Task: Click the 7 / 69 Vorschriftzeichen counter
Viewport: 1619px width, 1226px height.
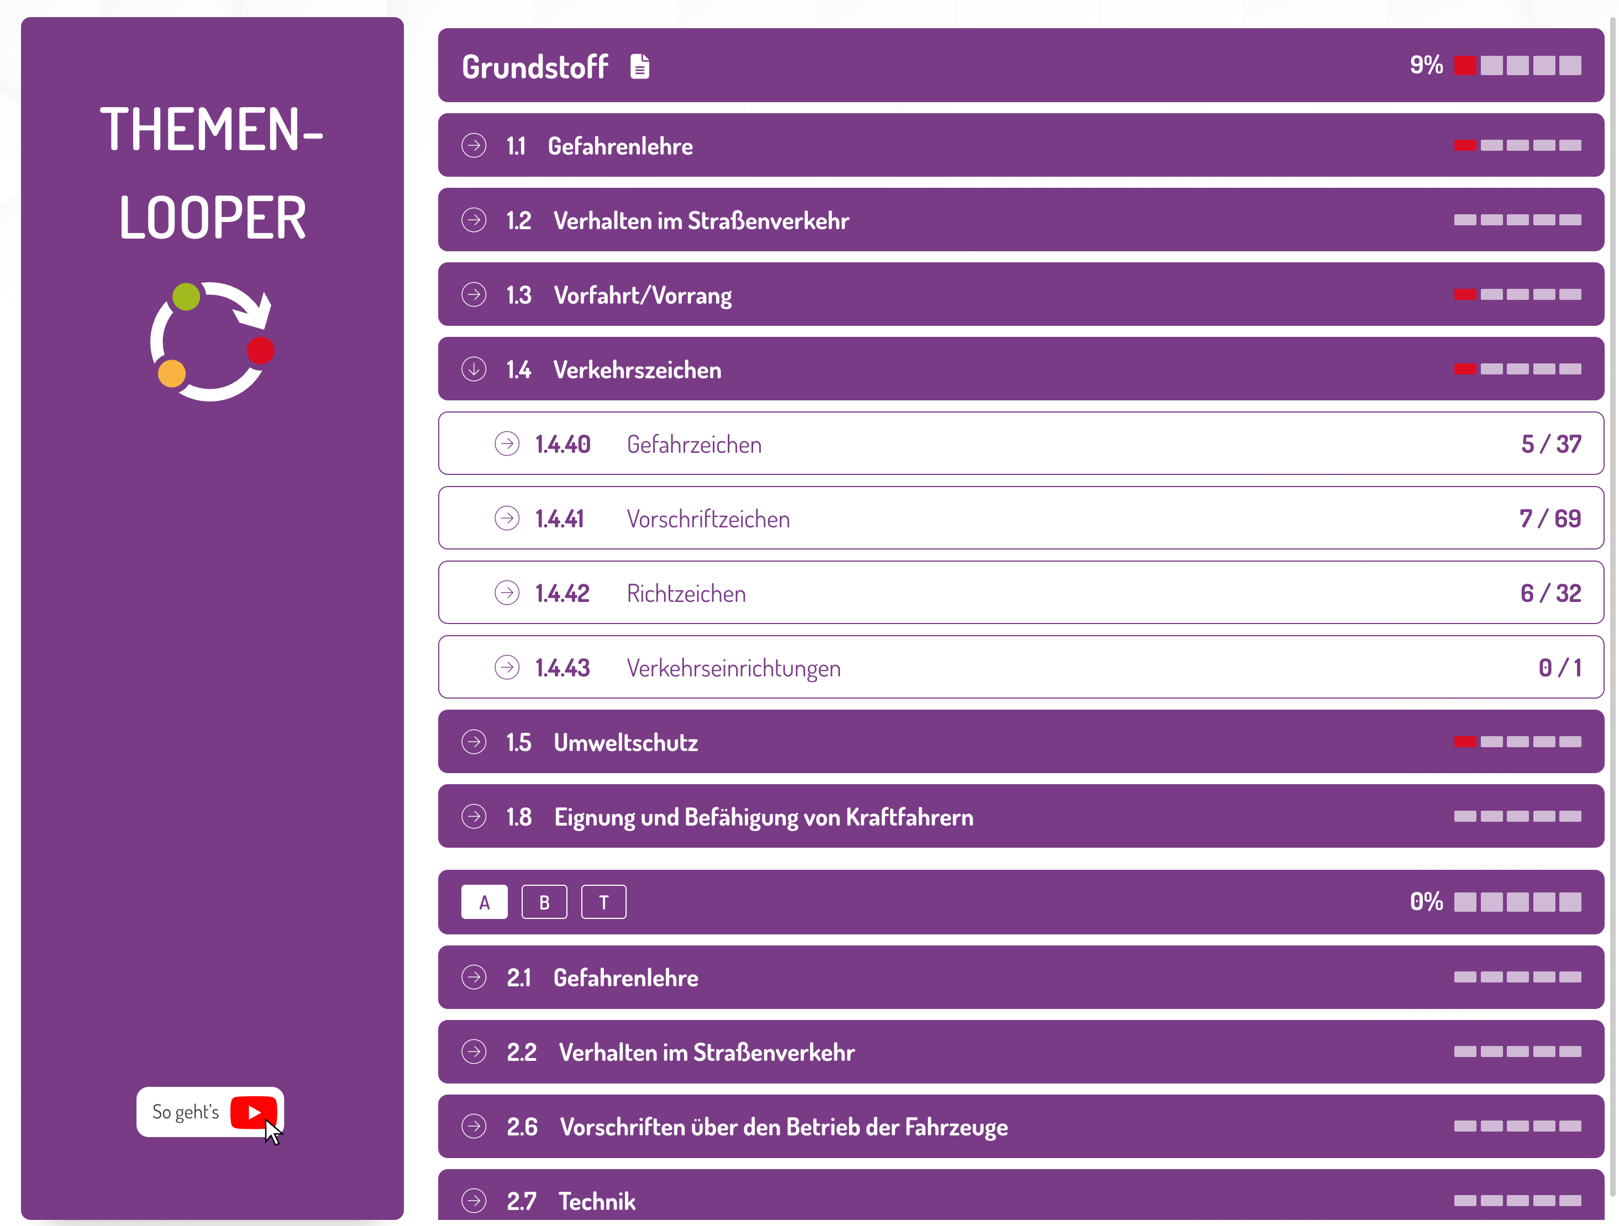Action: [x=1549, y=519]
